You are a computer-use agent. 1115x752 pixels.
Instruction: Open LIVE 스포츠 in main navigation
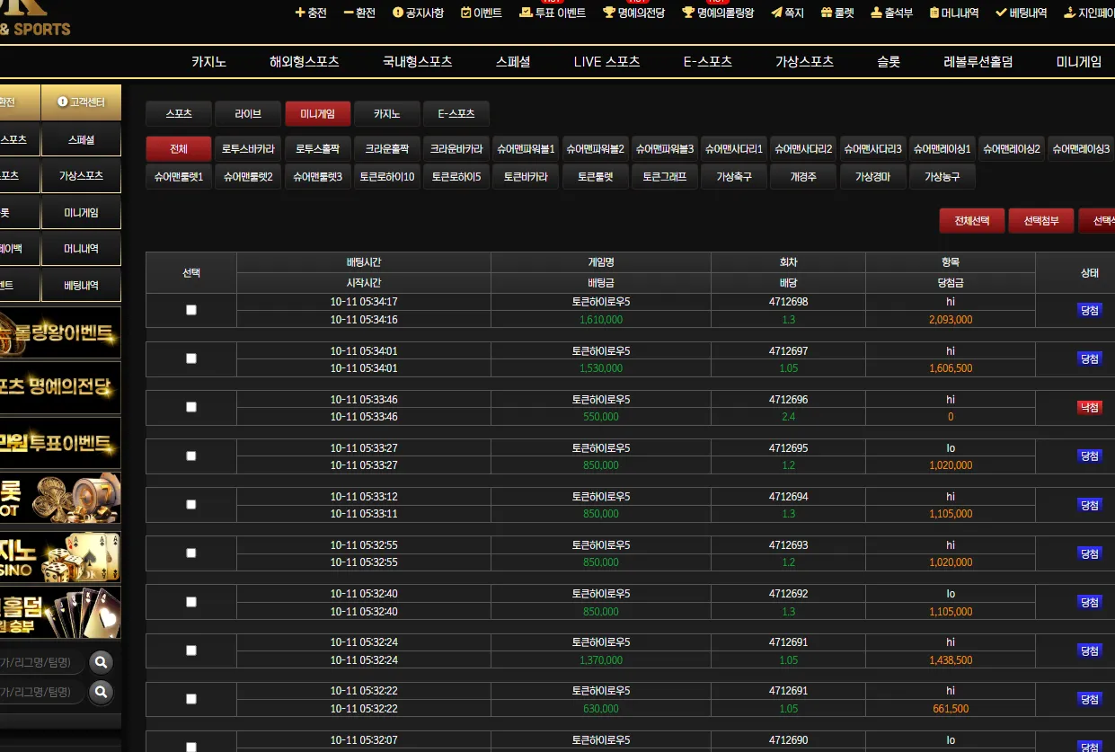click(x=606, y=62)
